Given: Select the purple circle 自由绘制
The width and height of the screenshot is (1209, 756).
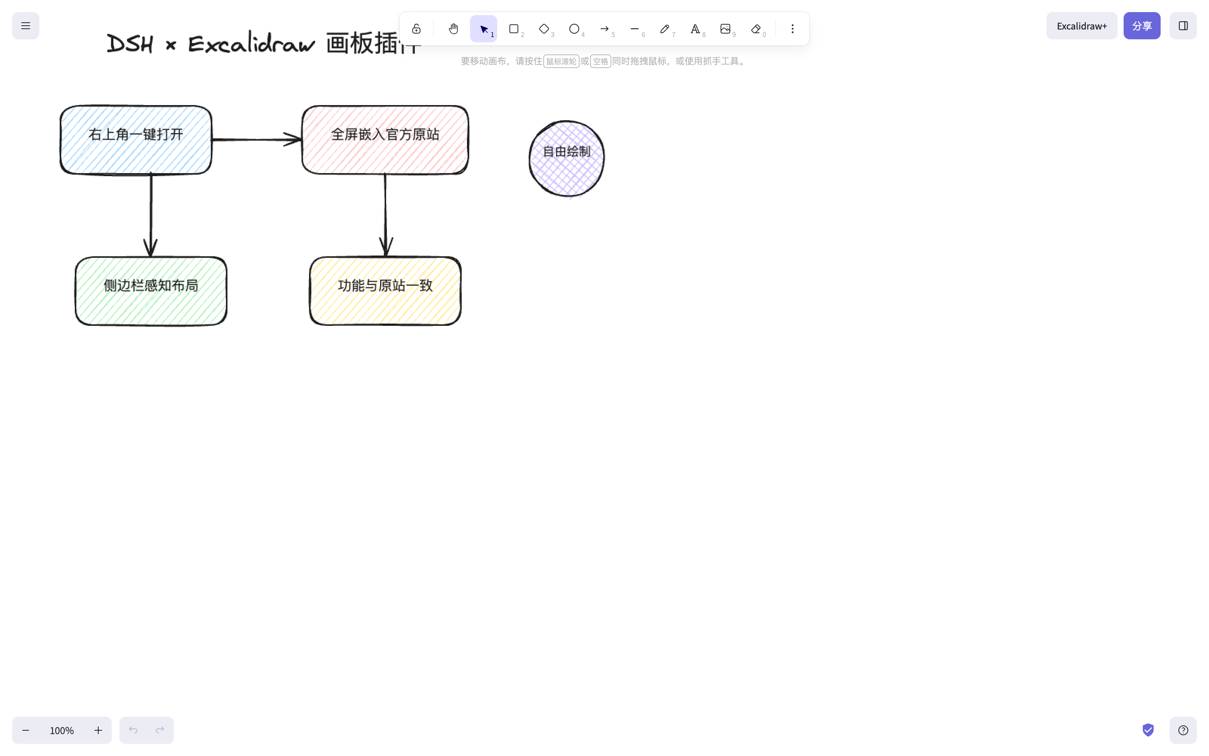Looking at the screenshot, I should coord(567,158).
